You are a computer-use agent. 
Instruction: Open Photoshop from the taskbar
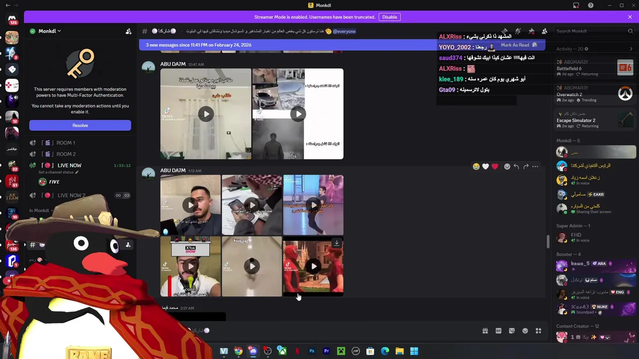pyautogui.click(x=312, y=351)
